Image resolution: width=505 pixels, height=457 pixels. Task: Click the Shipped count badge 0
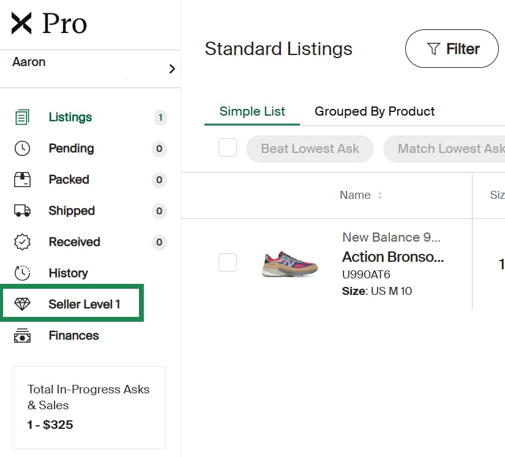[x=159, y=211]
